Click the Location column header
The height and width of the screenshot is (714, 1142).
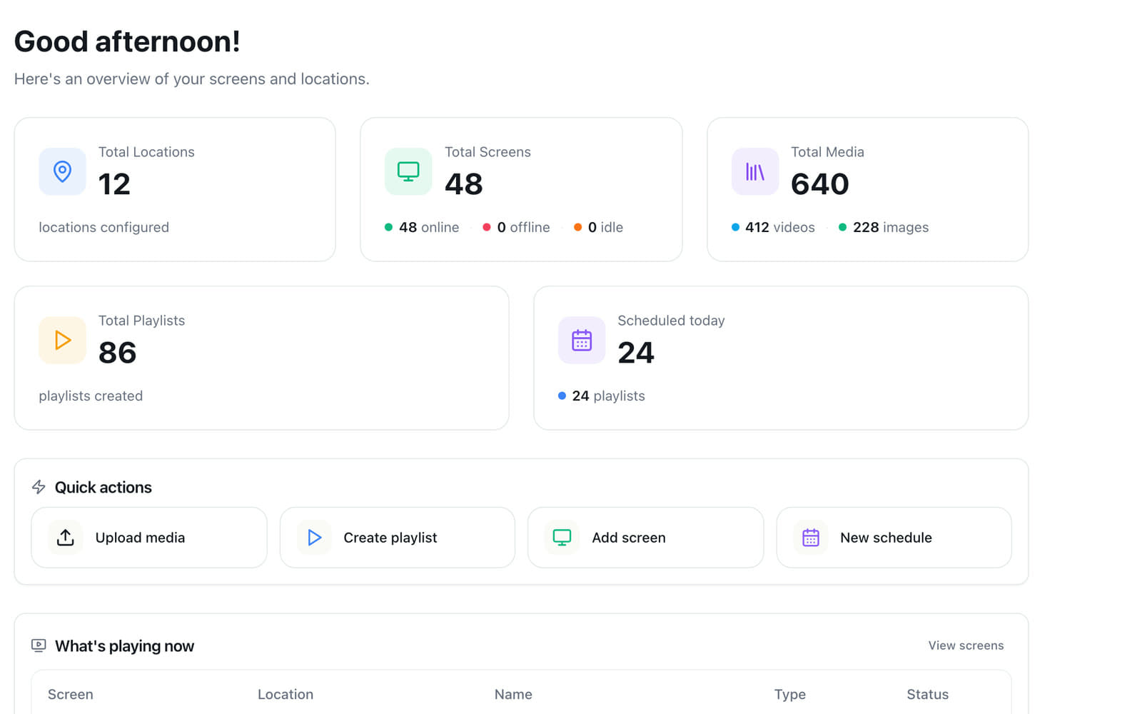tap(285, 694)
